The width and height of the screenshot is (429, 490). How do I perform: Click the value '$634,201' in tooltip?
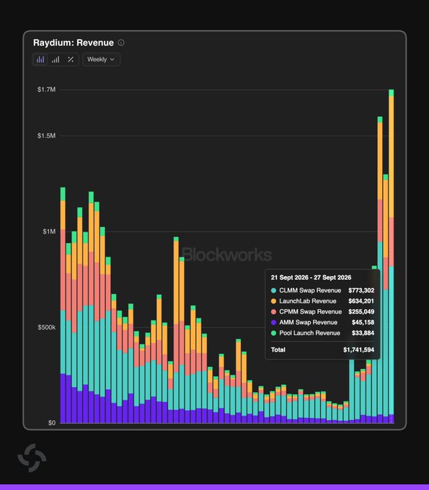pyautogui.click(x=361, y=301)
